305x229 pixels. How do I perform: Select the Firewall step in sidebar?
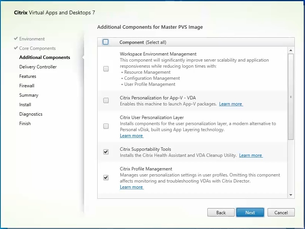pos(27,86)
